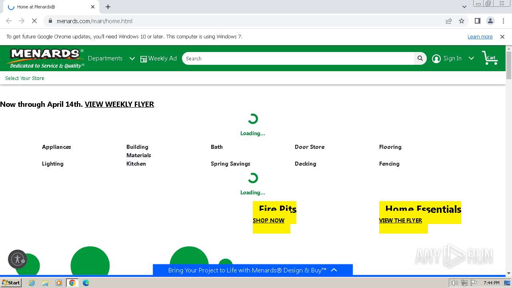Open Microsoft Edge from taskbar

click(x=86, y=283)
